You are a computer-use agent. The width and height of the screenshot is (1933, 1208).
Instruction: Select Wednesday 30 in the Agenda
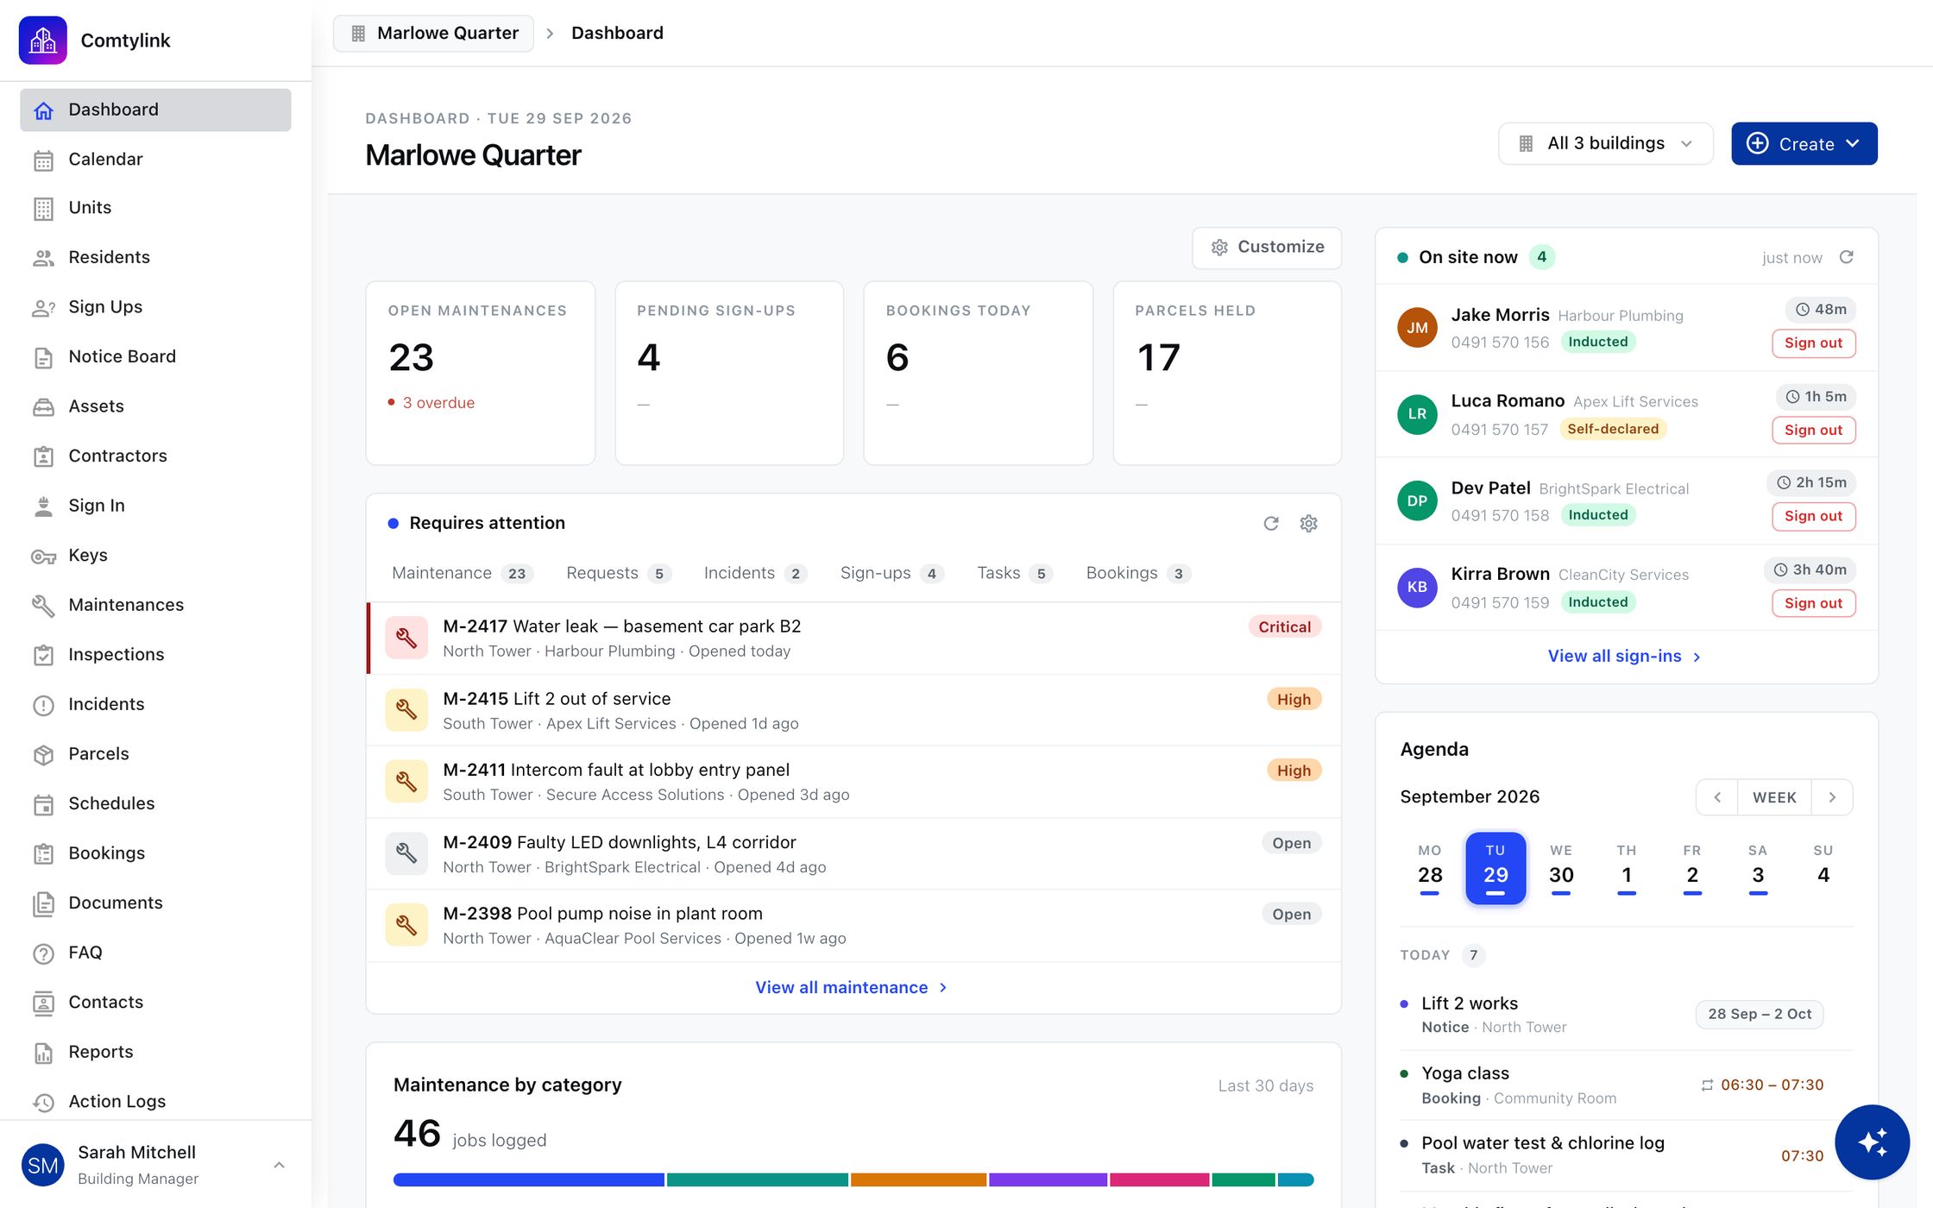pos(1561,868)
